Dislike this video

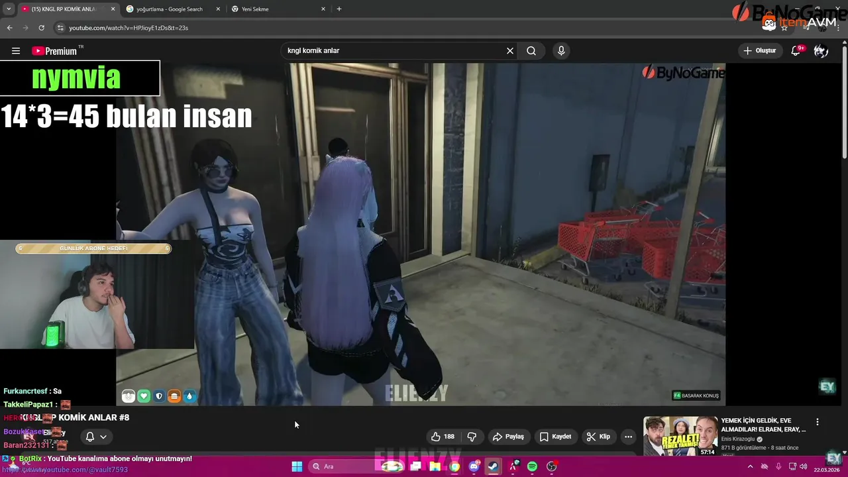472,437
